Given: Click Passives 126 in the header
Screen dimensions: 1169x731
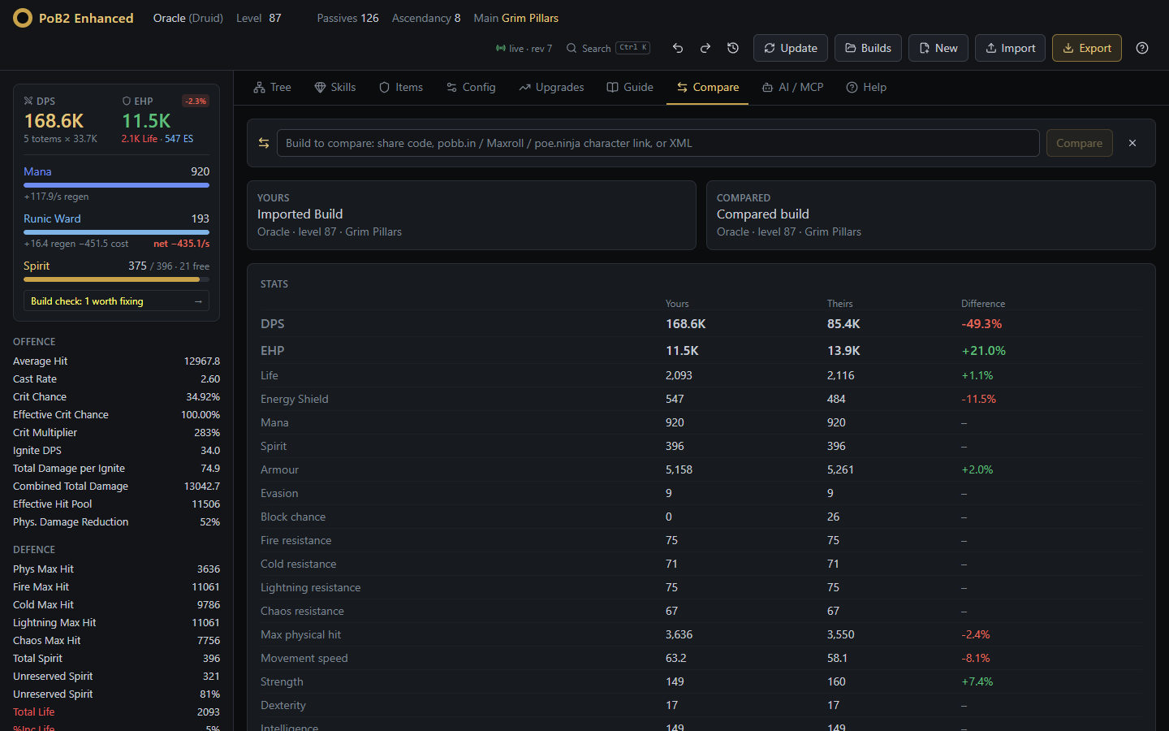Looking at the screenshot, I should [347, 18].
